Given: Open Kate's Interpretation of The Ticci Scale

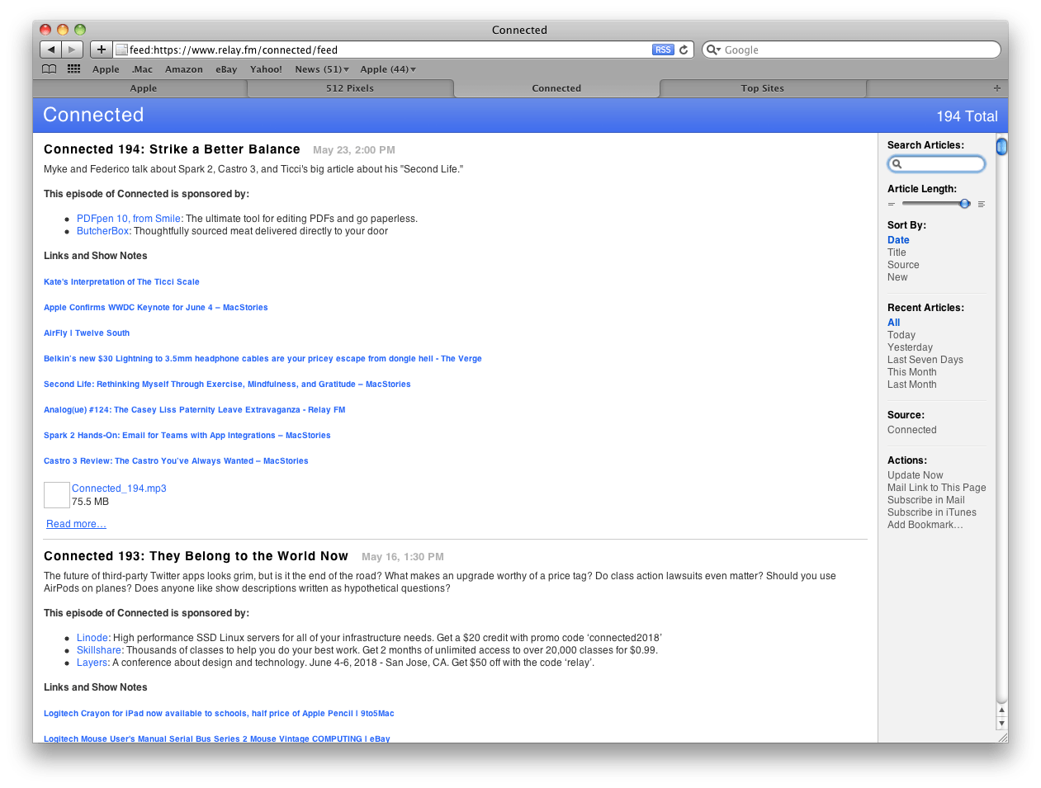Looking at the screenshot, I should pyautogui.click(x=121, y=282).
